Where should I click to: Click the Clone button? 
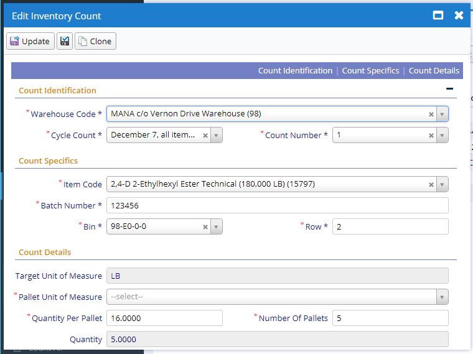click(x=95, y=41)
